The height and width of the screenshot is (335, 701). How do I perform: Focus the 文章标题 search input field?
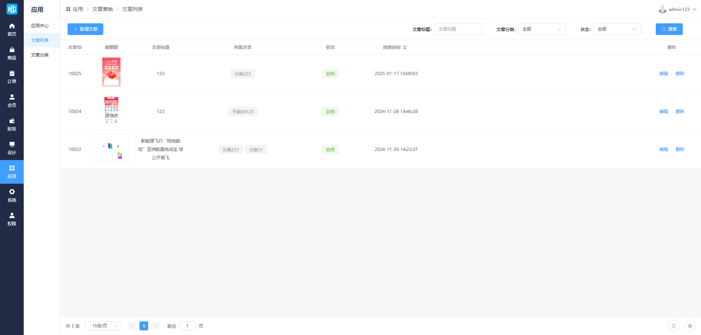(x=458, y=29)
